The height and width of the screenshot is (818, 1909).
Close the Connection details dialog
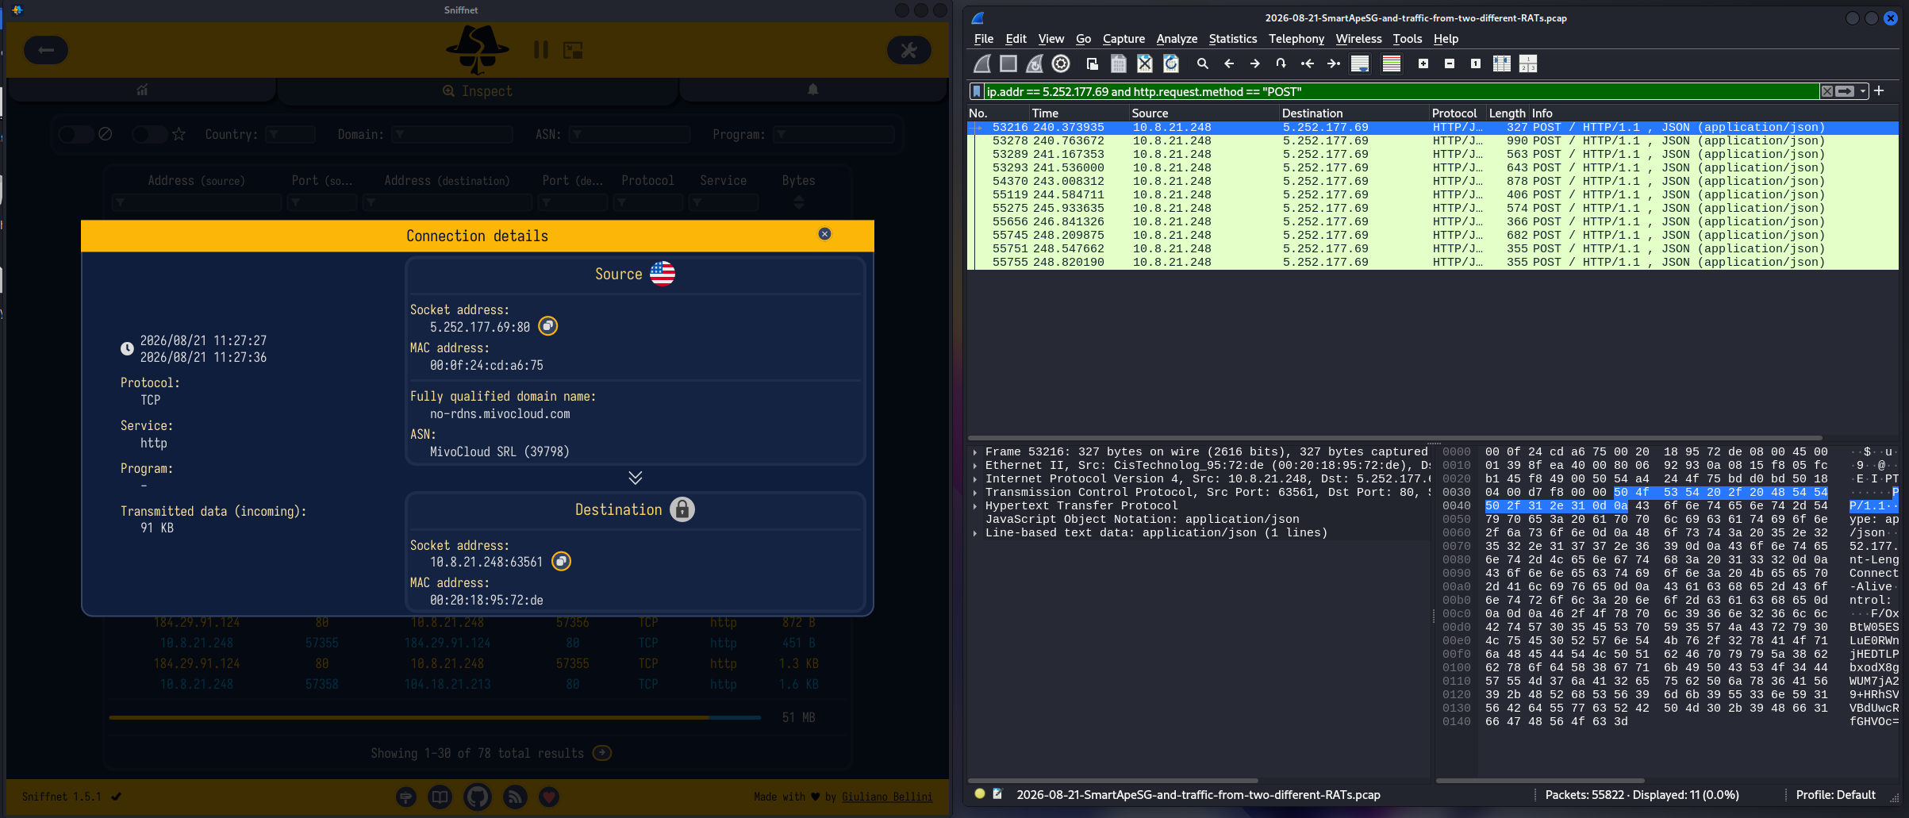(x=824, y=234)
